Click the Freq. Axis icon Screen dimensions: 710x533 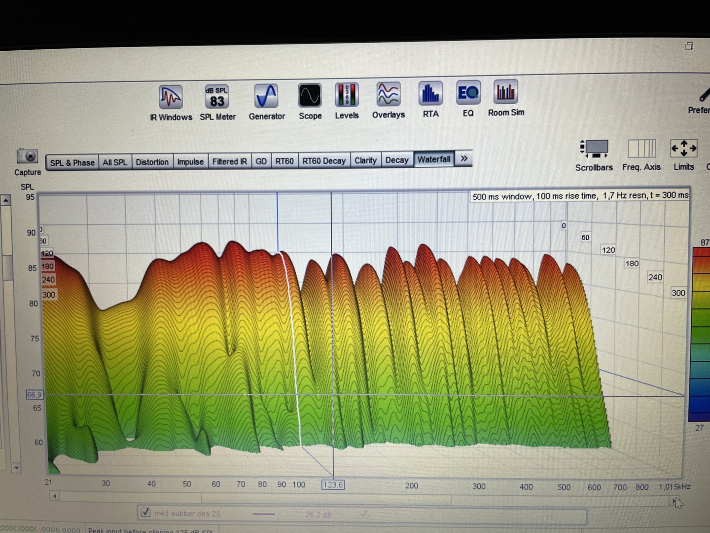(641, 154)
